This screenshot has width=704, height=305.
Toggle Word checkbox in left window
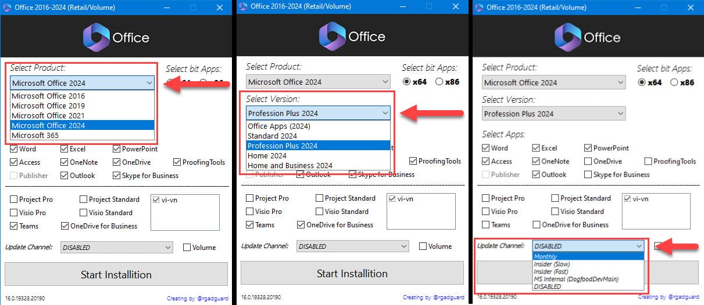click(x=14, y=149)
